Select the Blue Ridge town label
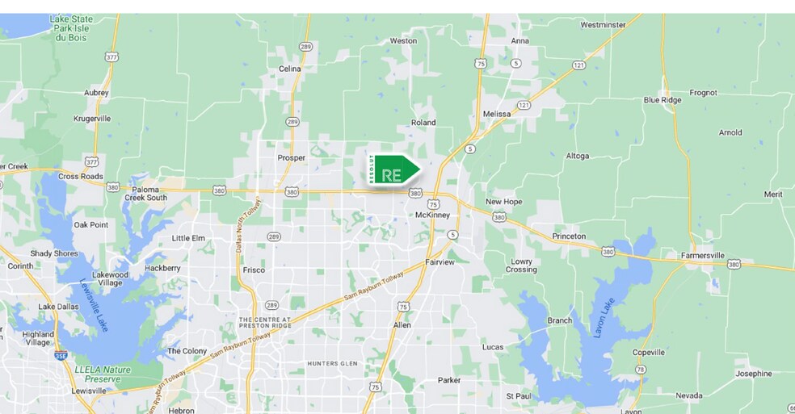Image resolution: width=795 pixels, height=414 pixels. [662, 100]
